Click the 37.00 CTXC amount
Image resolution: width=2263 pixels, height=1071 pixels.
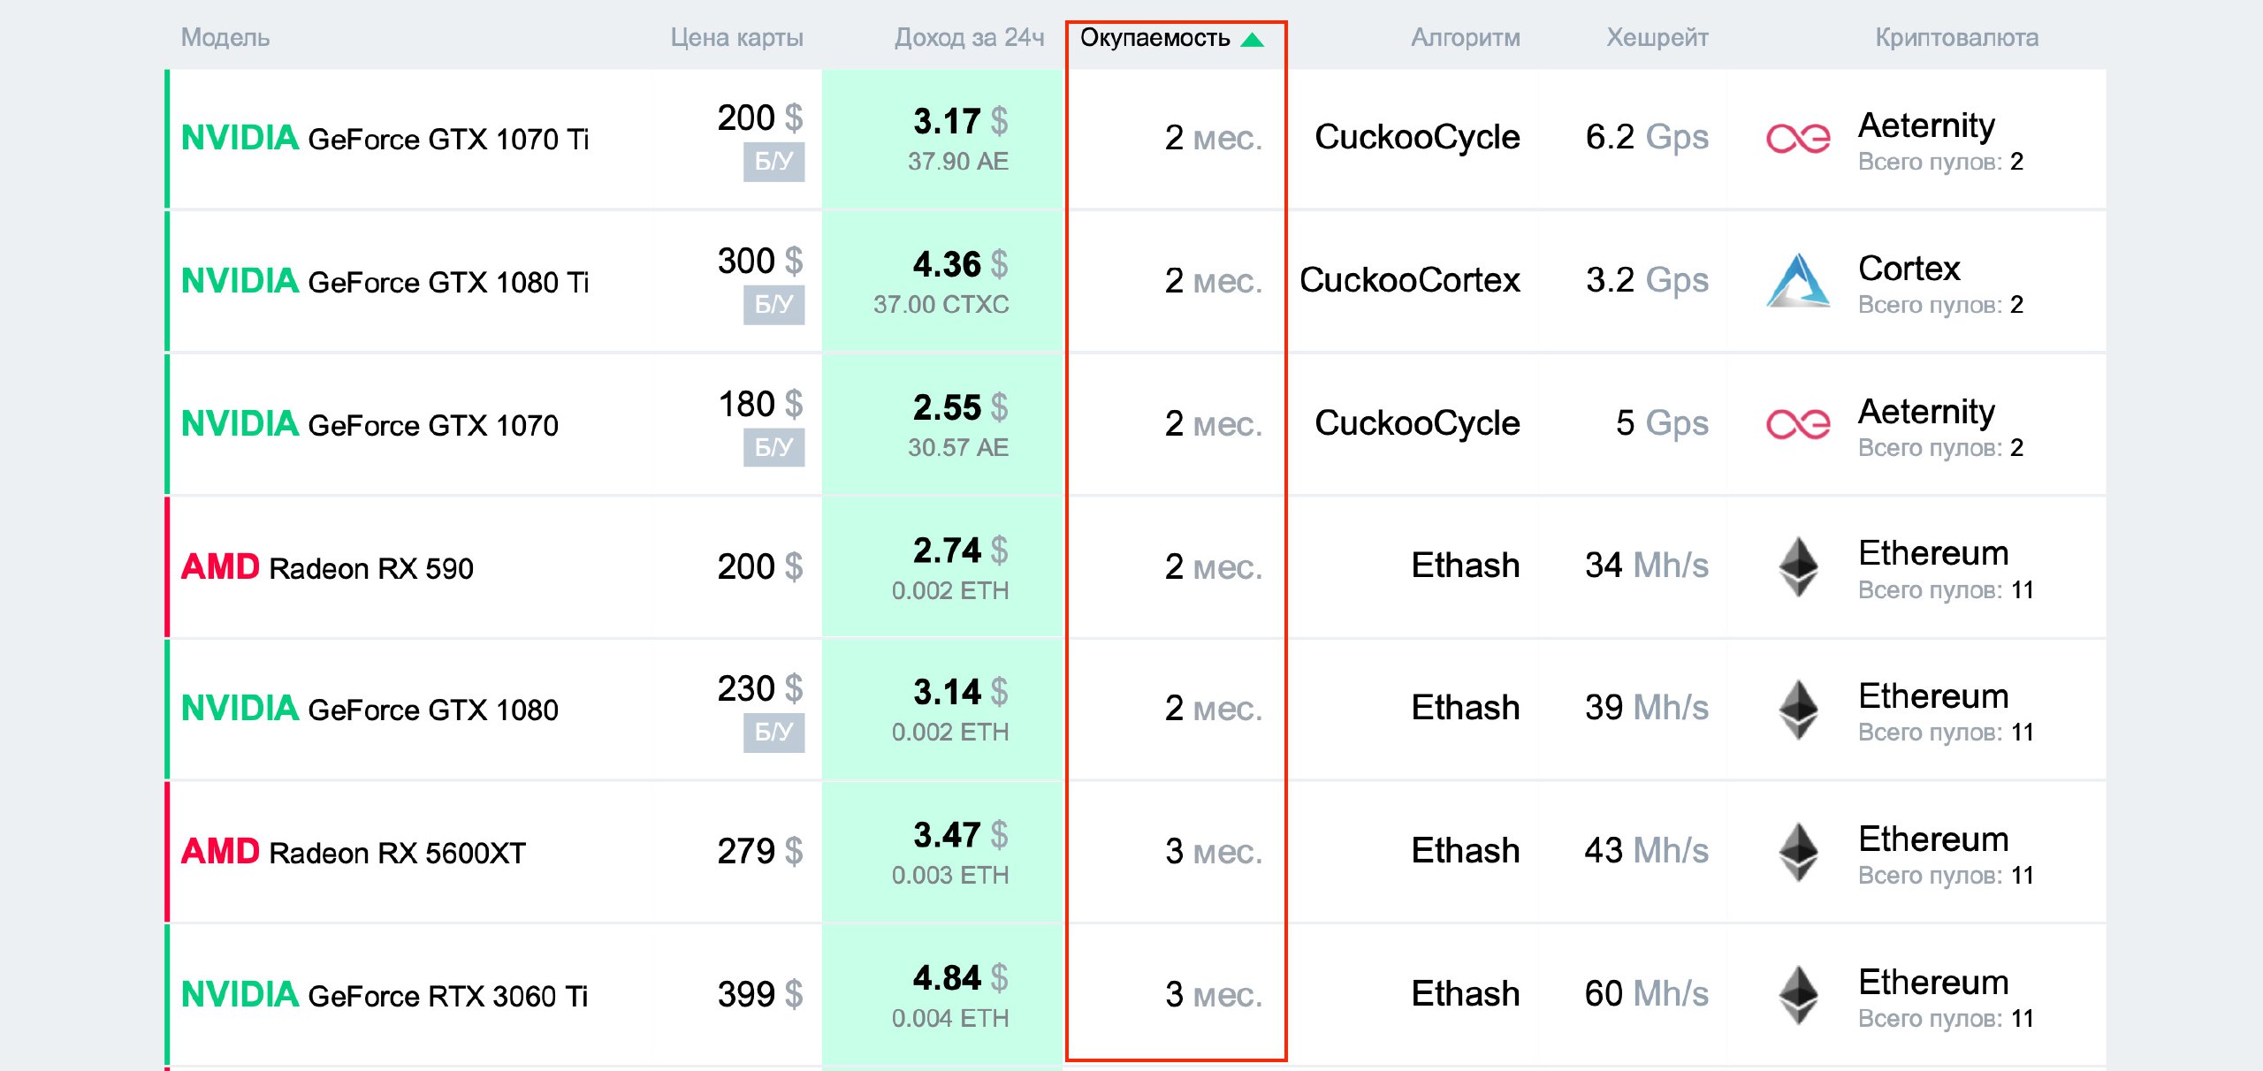[x=941, y=305]
